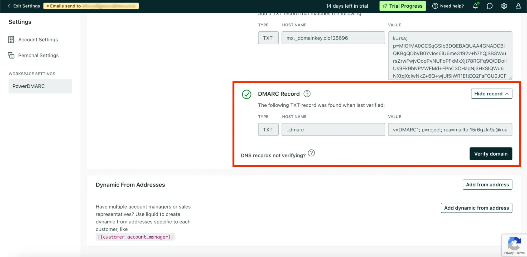Image resolution: width=527 pixels, height=257 pixels.
Task: Click the k=rsa DKIM value text area
Action: point(450,56)
